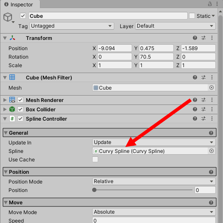This screenshot has width=223, height=223.
Task: Disable the Mesh Renderer component checkbox
Action: (20, 100)
